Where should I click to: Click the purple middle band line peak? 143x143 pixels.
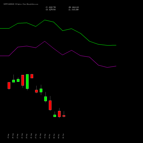click(x=45, y=41)
